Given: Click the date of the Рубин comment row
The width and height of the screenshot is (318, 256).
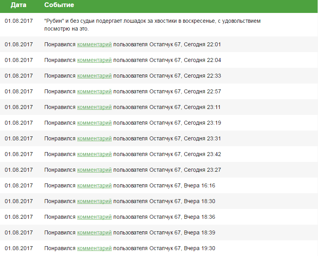Looking at the screenshot, I should point(19,21).
